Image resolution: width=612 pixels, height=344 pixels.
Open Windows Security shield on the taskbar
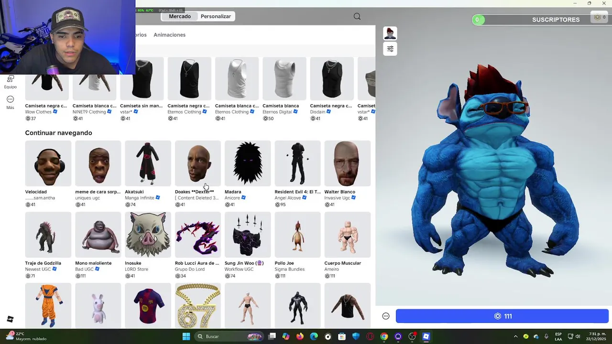[x=356, y=336]
